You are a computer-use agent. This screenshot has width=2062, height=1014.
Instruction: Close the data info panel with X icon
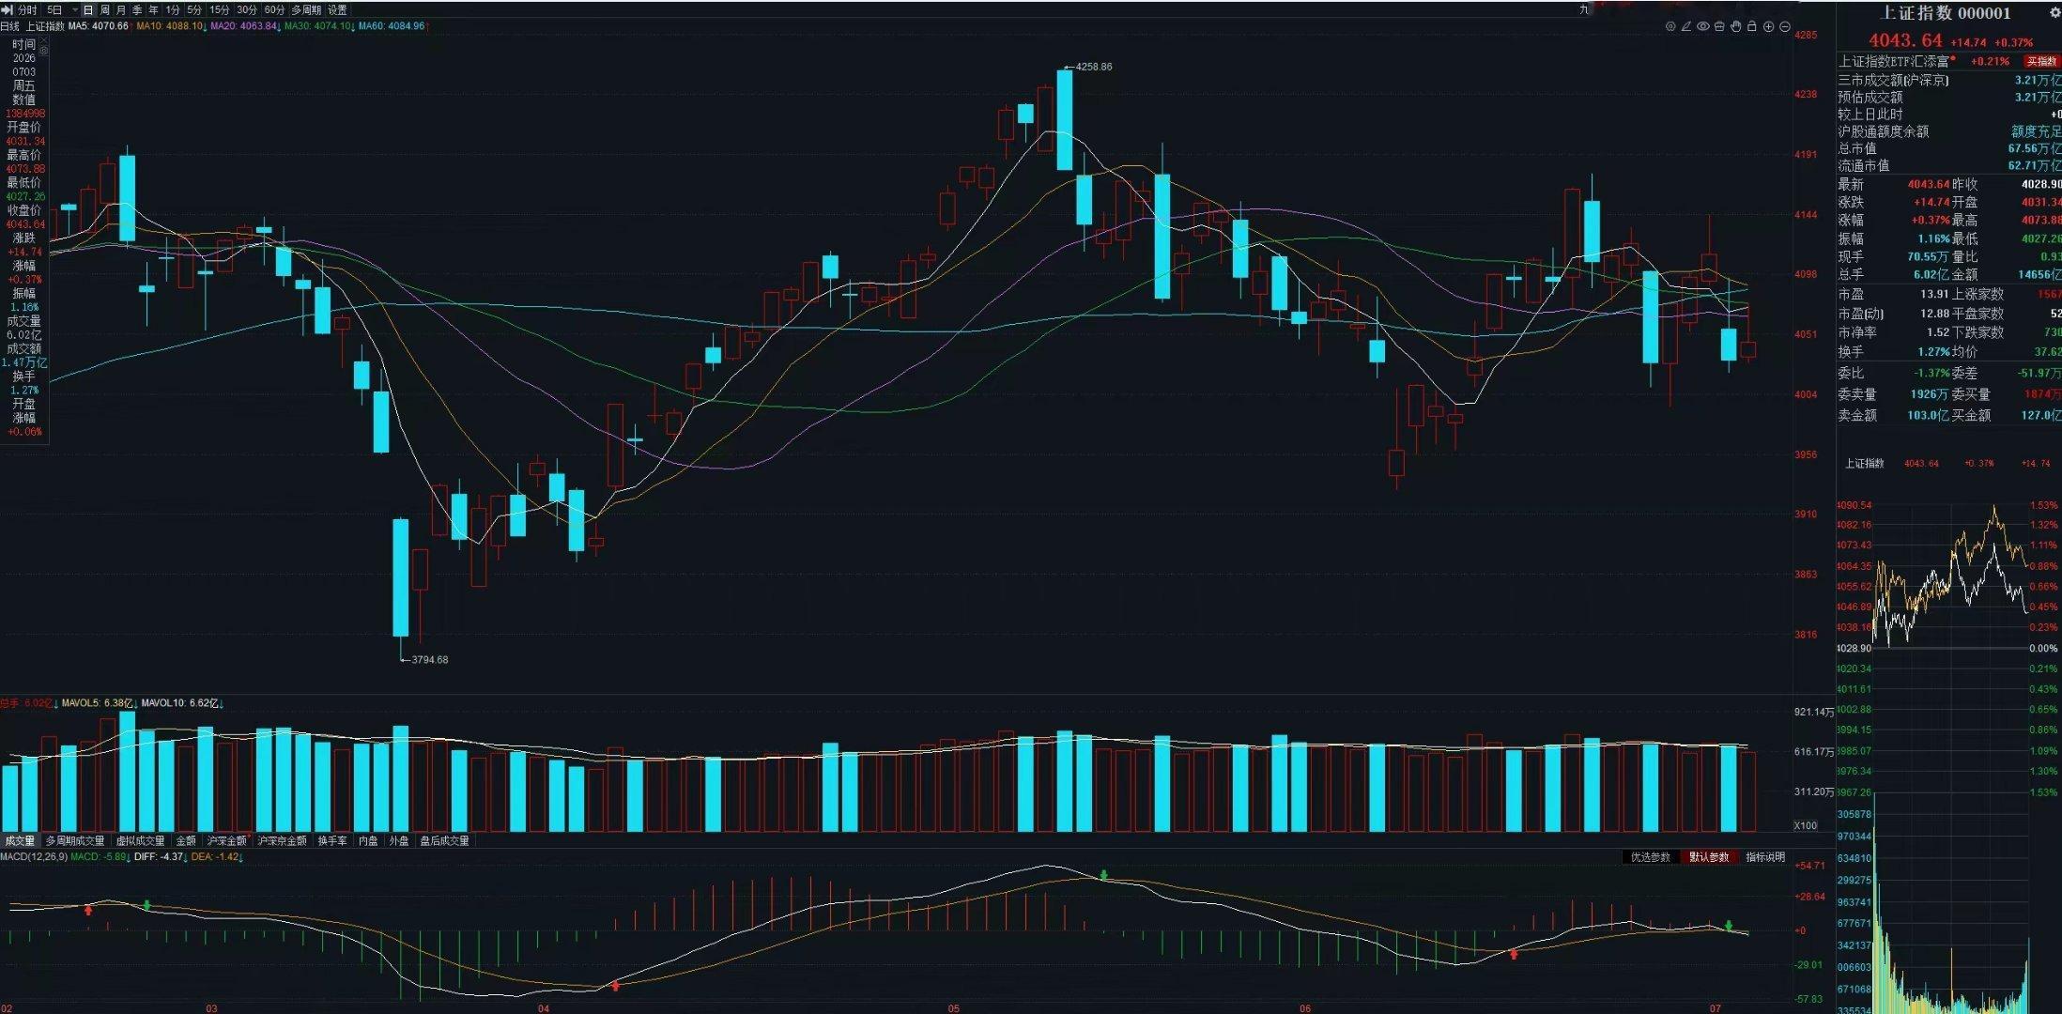point(44,39)
